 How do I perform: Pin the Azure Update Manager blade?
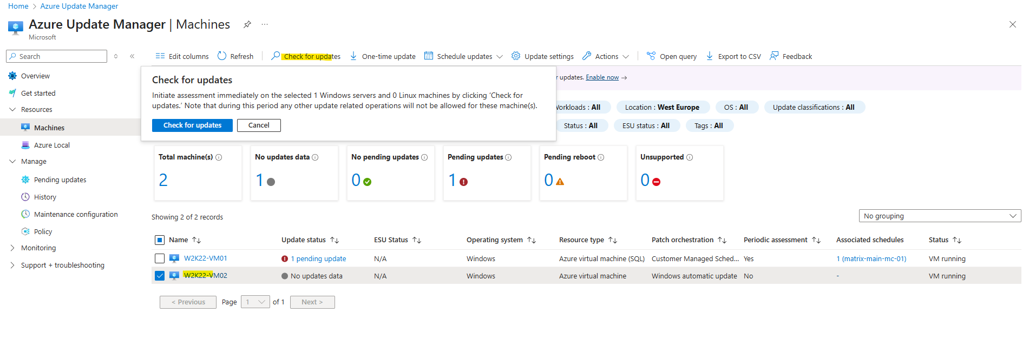(x=247, y=24)
